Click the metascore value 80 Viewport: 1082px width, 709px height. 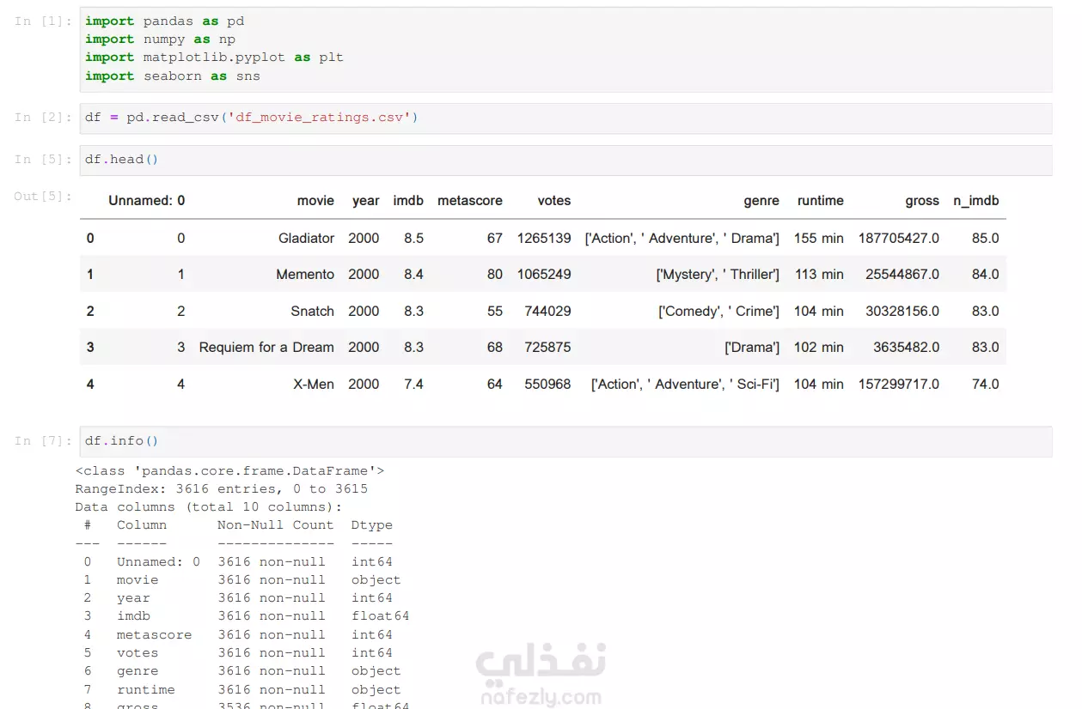coord(495,275)
